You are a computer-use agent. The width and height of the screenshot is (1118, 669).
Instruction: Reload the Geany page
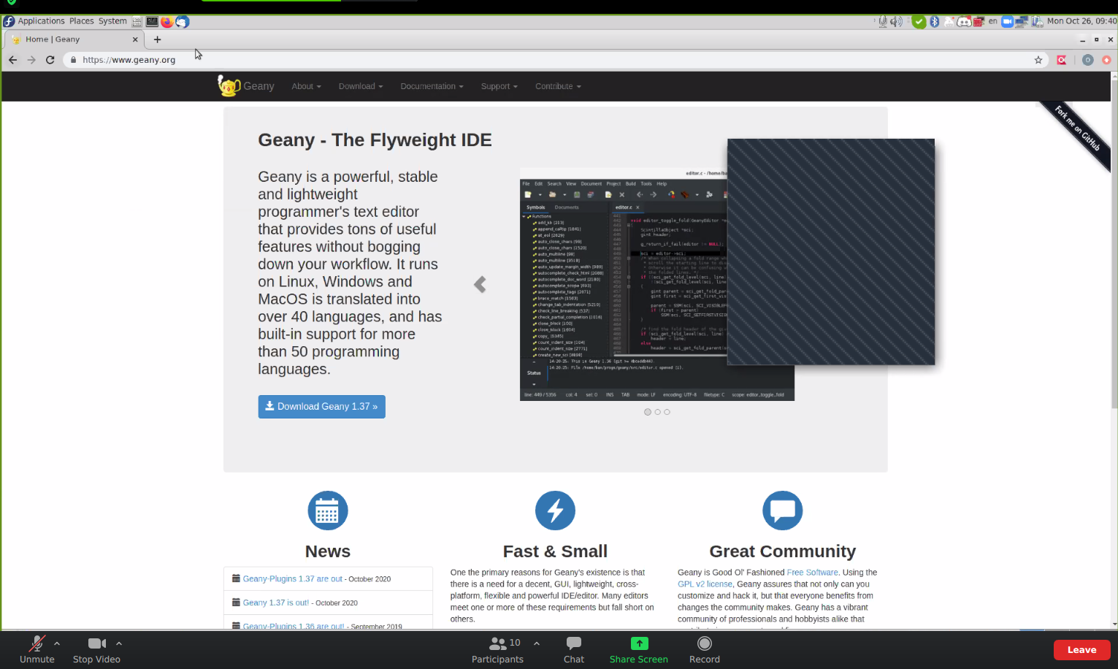pyautogui.click(x=50, y=60)
